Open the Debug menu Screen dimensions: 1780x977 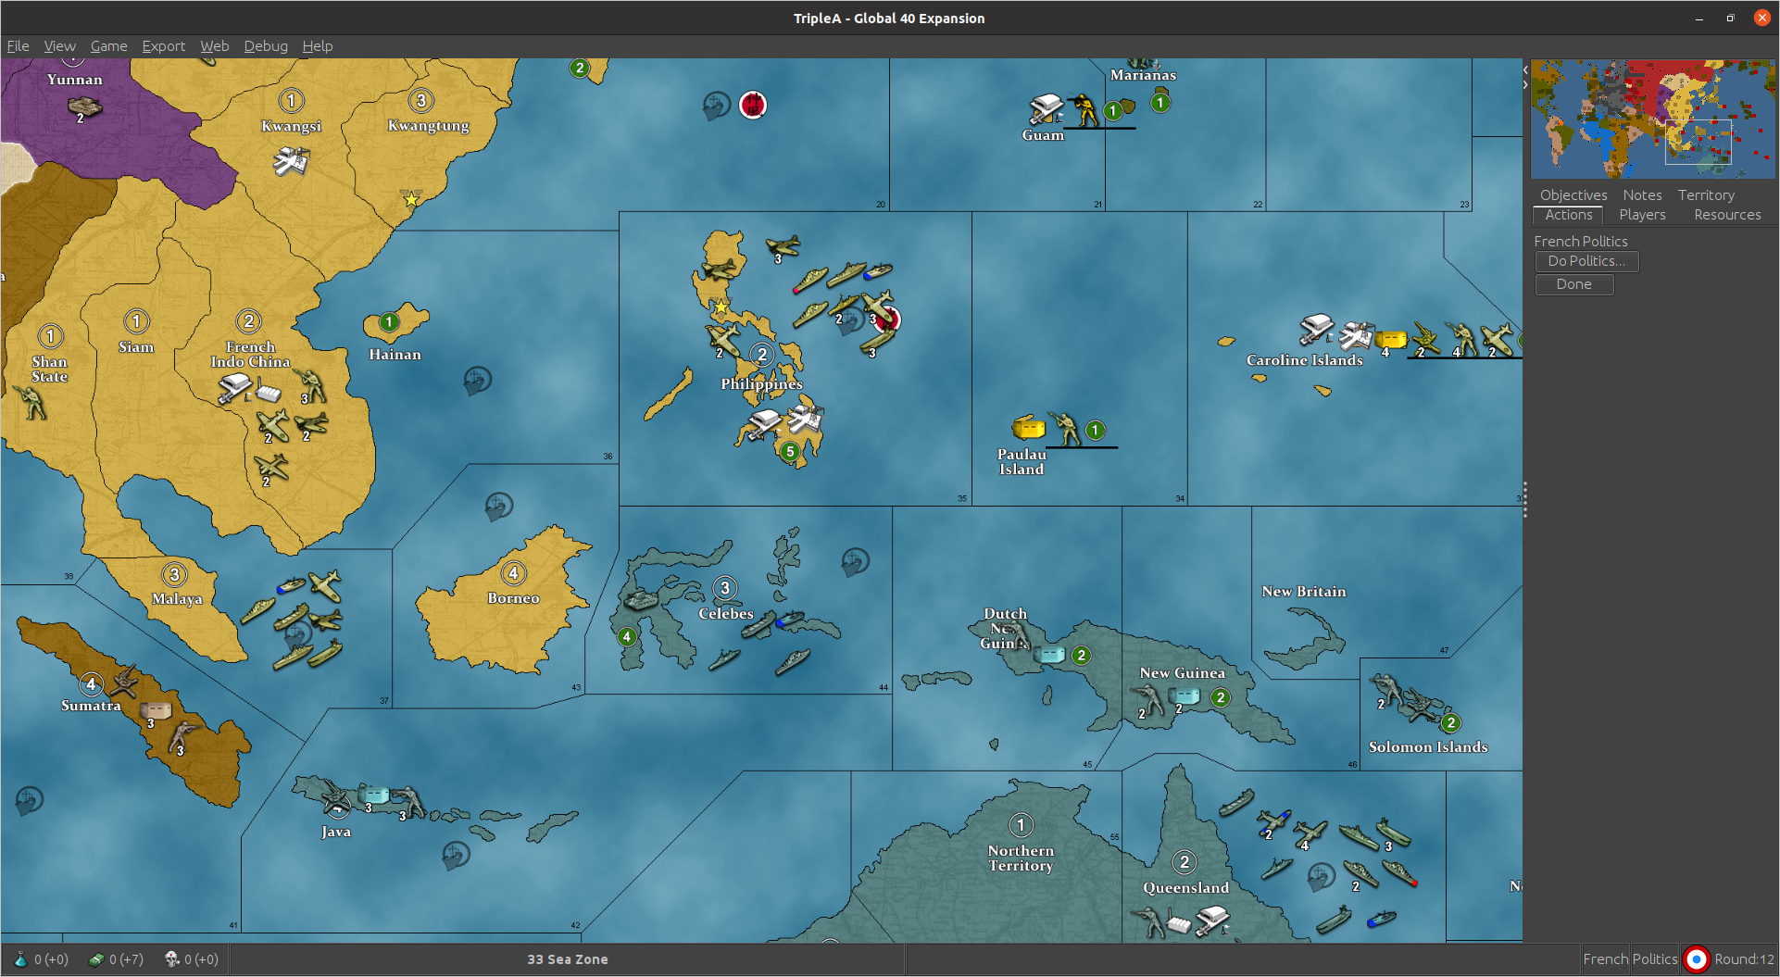[x=266, y=45]
